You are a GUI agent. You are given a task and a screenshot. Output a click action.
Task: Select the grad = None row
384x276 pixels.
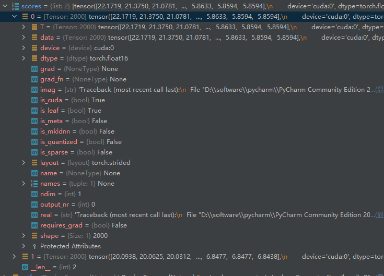pyautogui.click(x=192, y=69)
